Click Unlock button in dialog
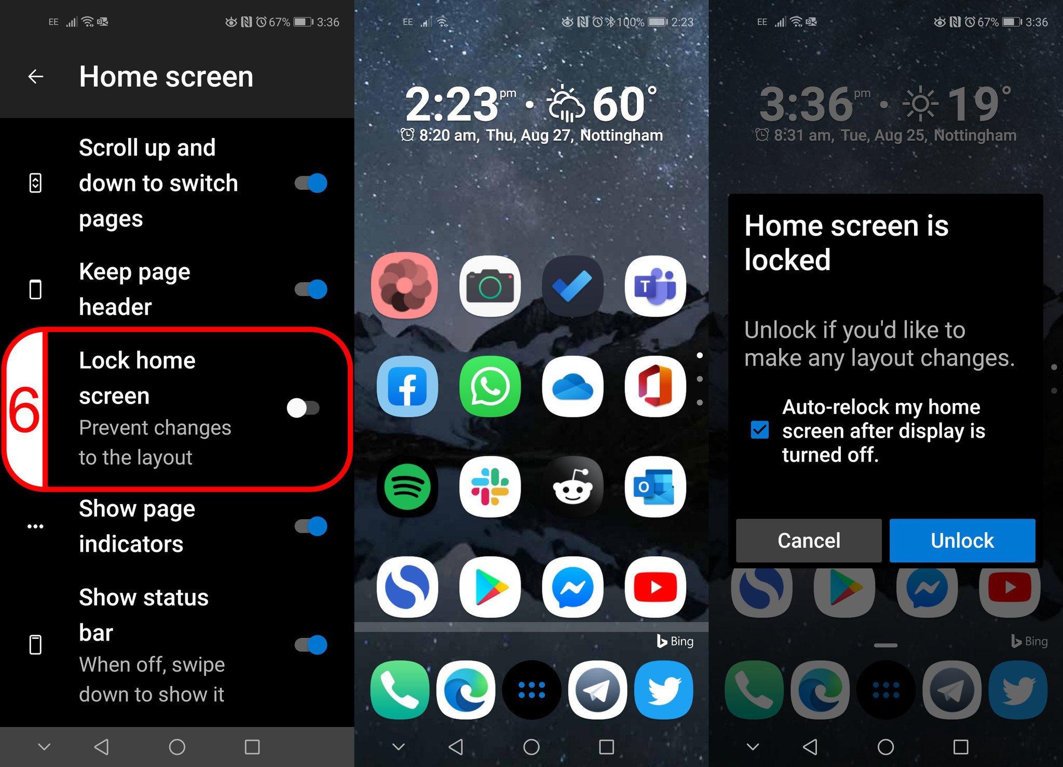This screenshot has width=1063, height=767. click(x=962, y=540)
